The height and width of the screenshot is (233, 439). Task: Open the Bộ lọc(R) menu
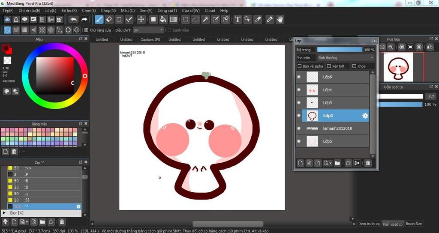point(69,10)
